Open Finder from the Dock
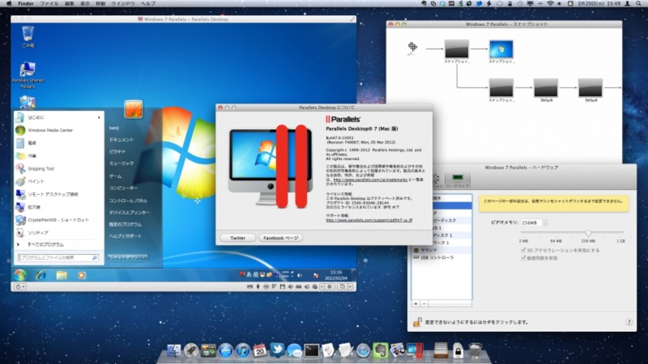 pyautogui.click(x=173, y=351)
